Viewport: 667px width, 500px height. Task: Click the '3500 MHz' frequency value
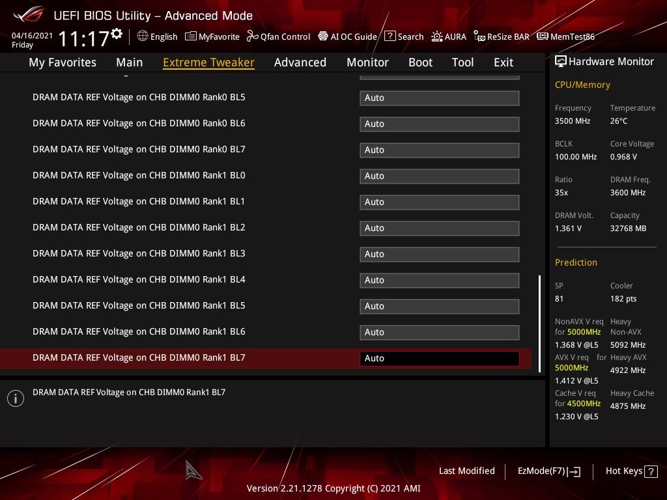[x=573, y=121]
